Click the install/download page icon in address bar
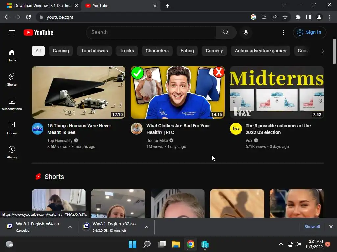The height and width of the screenshot is (252, 337). [264, 17]
